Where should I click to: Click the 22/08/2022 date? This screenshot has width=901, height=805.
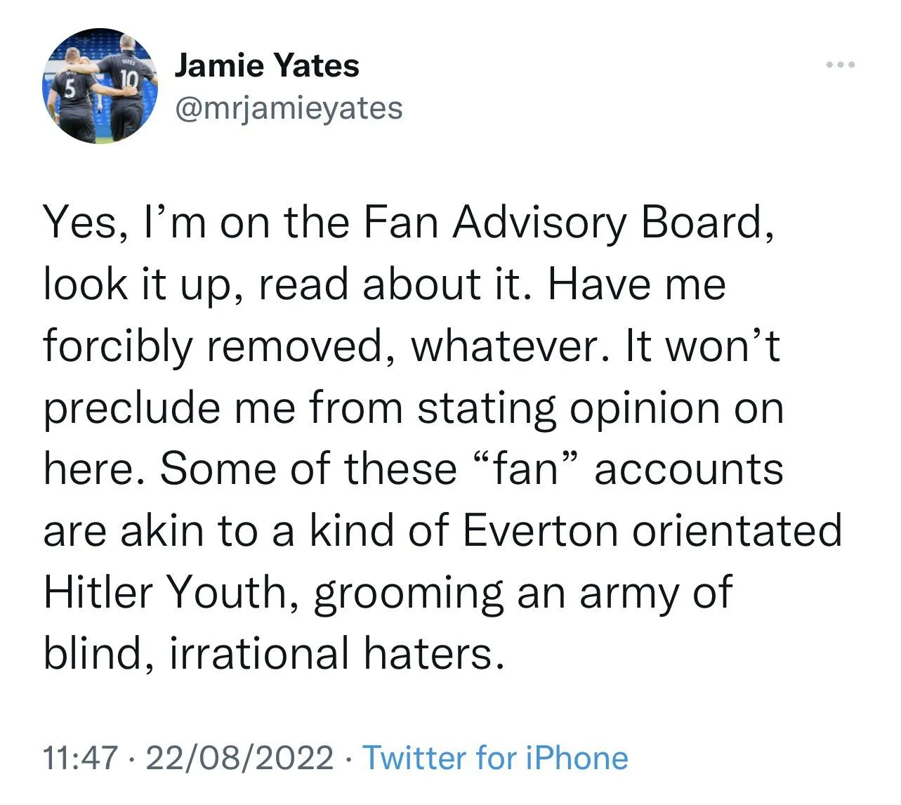241,758
